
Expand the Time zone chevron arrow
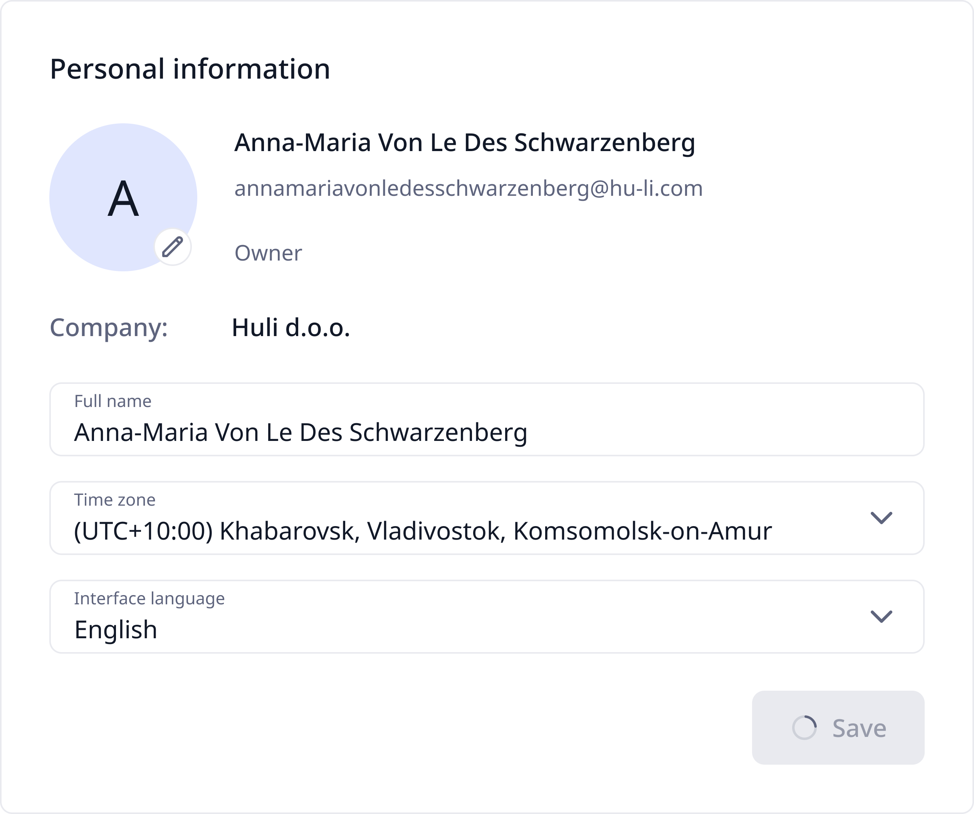point(881,518)
